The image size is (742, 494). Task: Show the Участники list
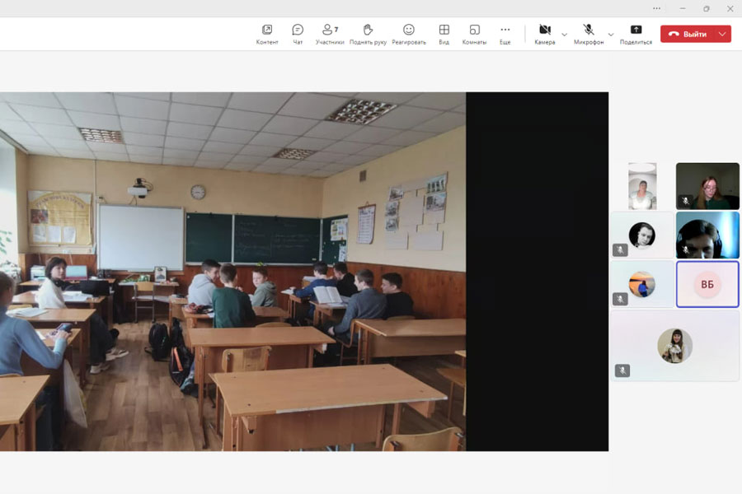(330, 35)
